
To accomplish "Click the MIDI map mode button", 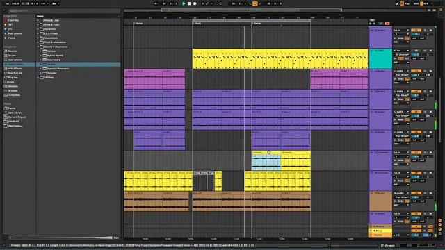I will (x=416, y=3).
